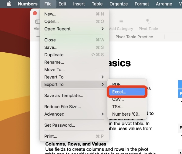The width and height of the screenshot is (182, 154).
Task: Open the Format menu
Action: (x=142, y=4)
